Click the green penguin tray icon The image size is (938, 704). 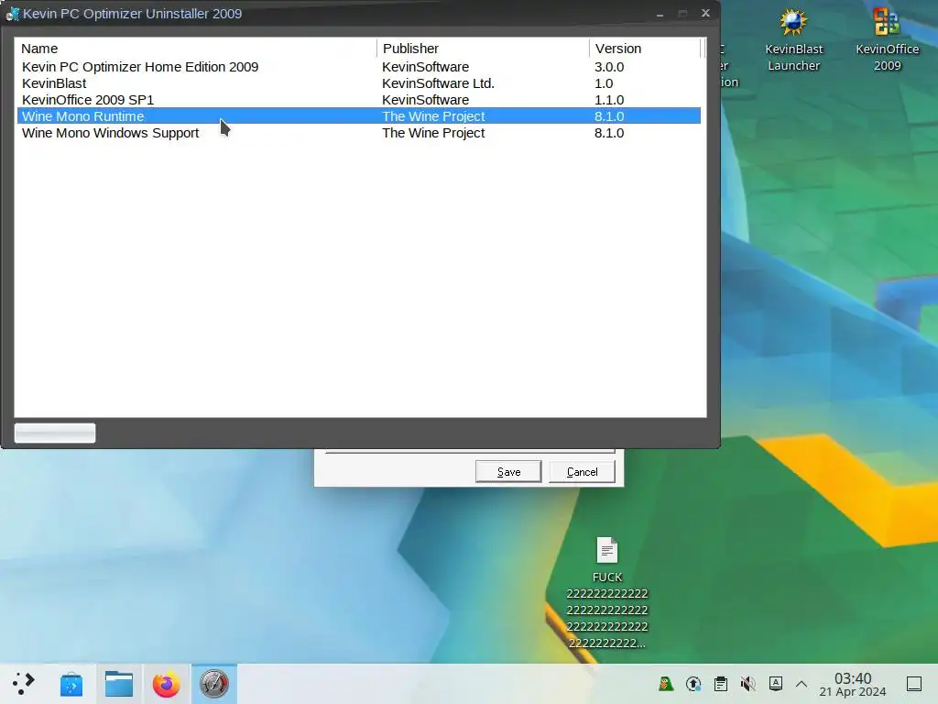[x=666, y=684]
